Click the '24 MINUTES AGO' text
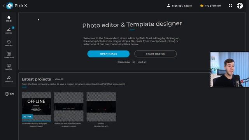 coord(69,126)
